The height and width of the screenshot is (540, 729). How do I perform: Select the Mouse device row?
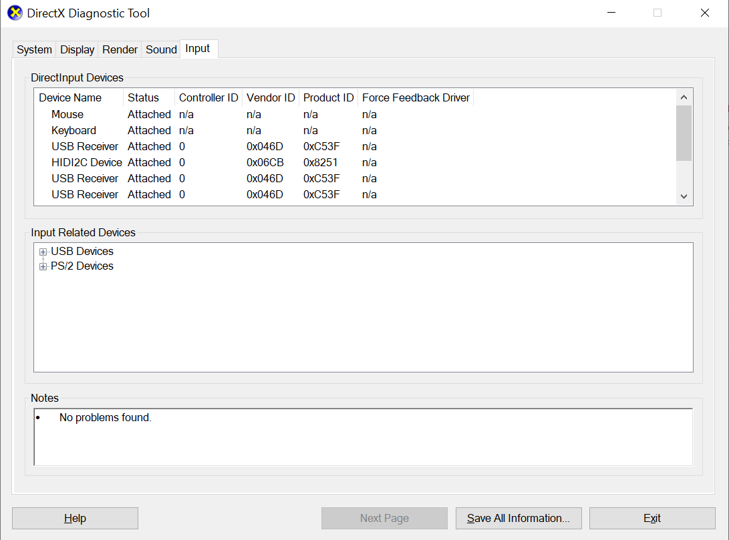[x=67, y=114]
